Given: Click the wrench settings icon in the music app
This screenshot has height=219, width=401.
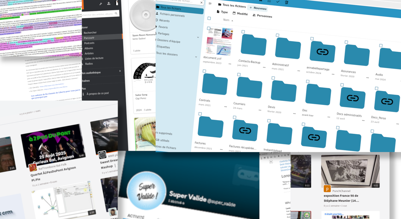Looking at the screenshot, I should click(x=101, y=4).
